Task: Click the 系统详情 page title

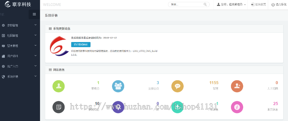Action: click(x=51, y=16)
